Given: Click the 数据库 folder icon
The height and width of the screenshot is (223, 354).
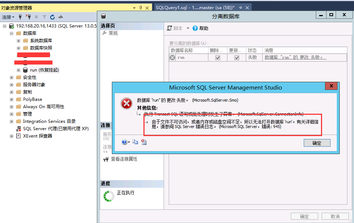Looking at the screenshot, I should coord(18,33).
